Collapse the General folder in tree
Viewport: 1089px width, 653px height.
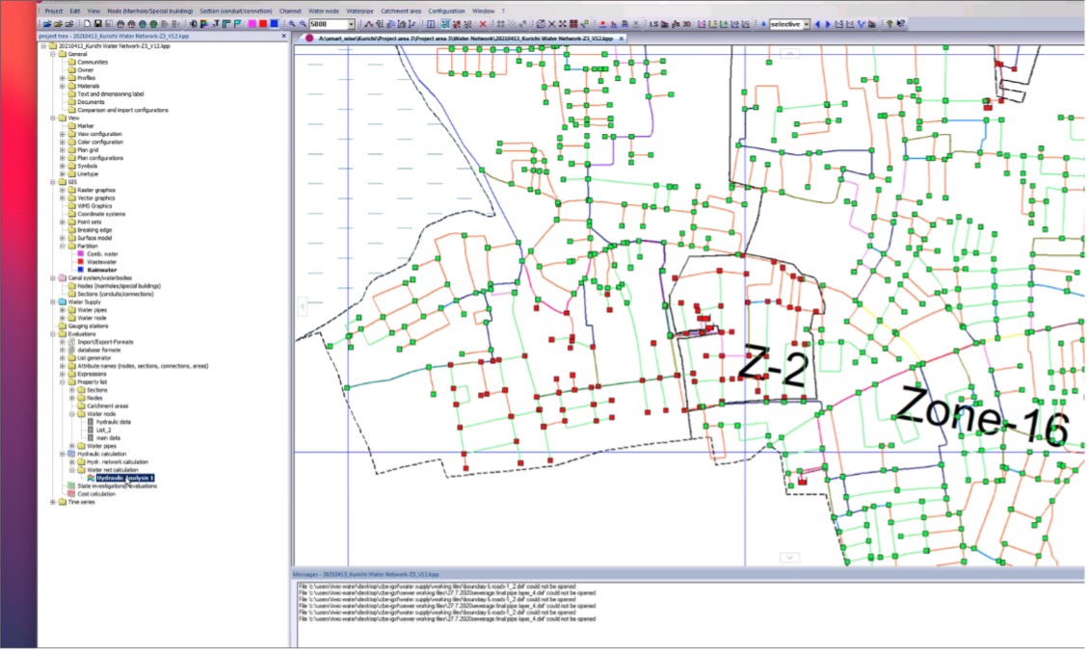click(x=52, y=54)
